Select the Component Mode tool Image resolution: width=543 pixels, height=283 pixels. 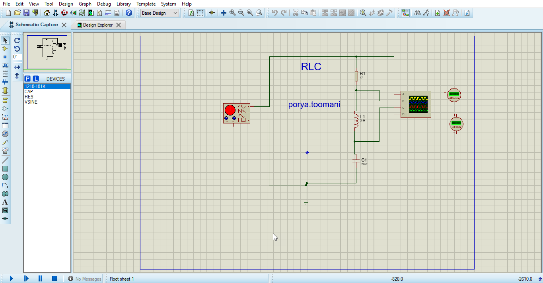5,49
